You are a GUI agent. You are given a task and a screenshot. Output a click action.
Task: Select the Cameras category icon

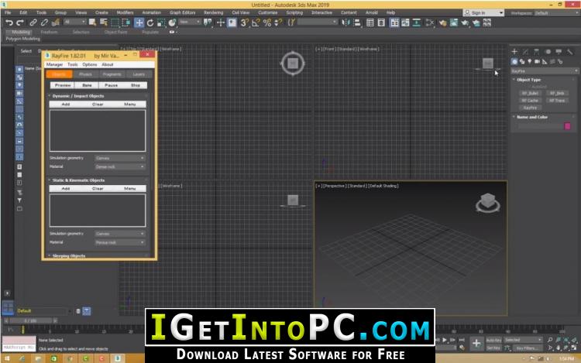coord(537,61)
